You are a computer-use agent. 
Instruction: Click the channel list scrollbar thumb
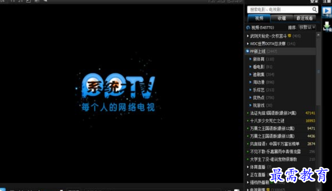318,72
